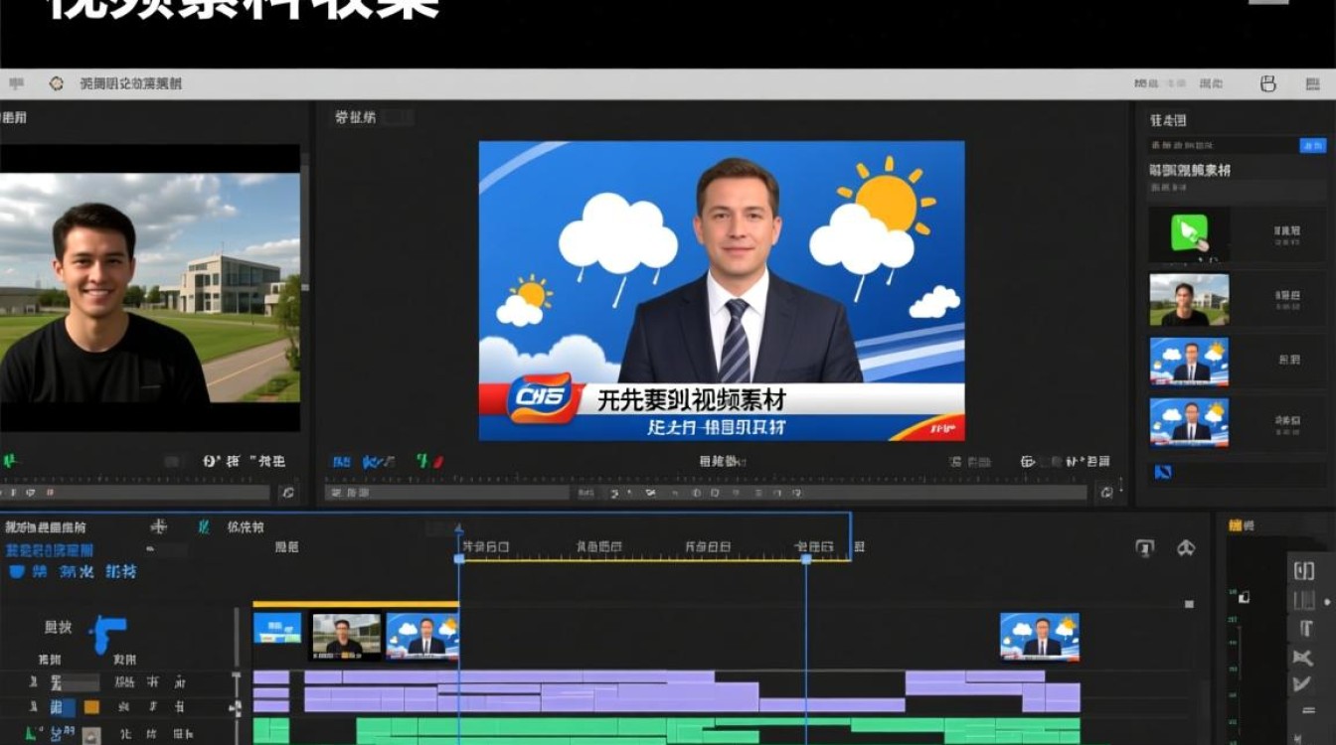
Task: Select the third media bin clip, weather anchor
Action: pos(1189,362)
